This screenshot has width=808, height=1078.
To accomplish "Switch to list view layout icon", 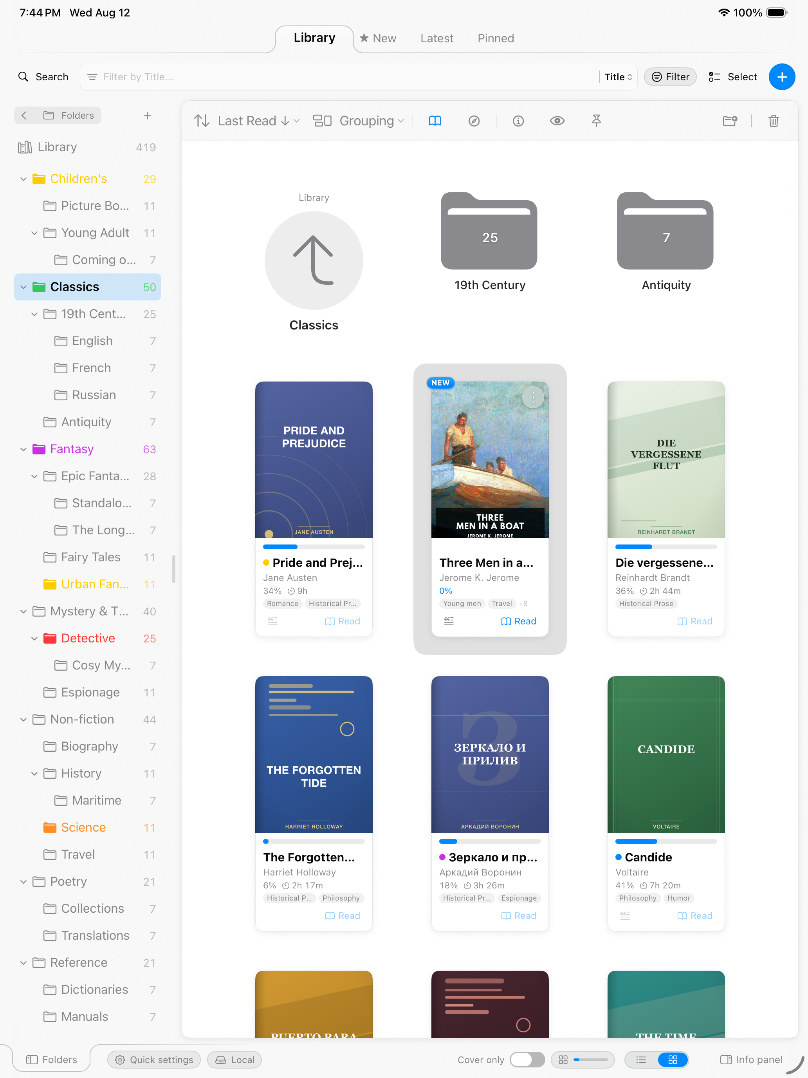I will click(x=641, y=1060).
